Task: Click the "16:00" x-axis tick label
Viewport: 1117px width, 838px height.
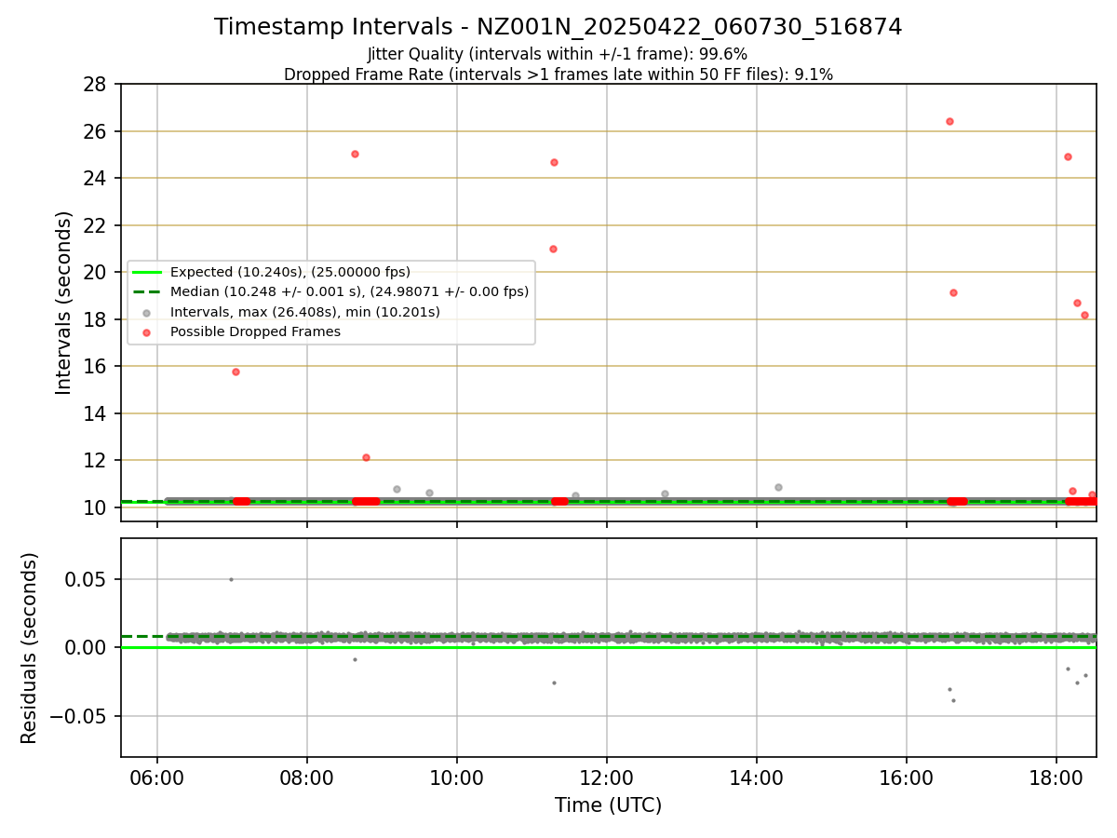Action: pos(906,777)
